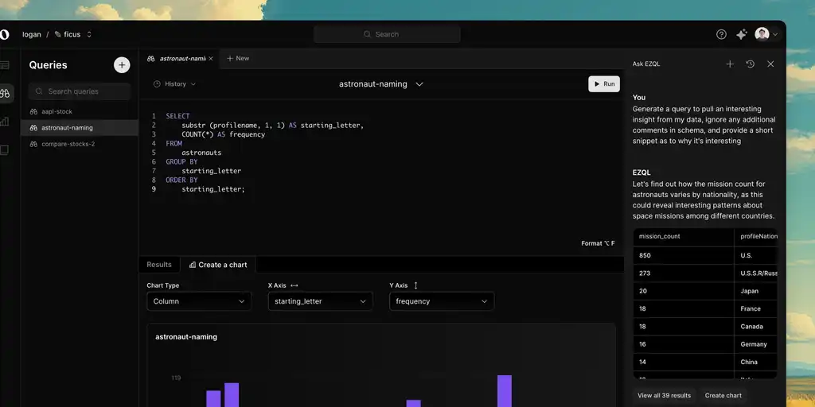815x407 pixels.
Task: Click the add new query plus button
Action: [122, 65]
